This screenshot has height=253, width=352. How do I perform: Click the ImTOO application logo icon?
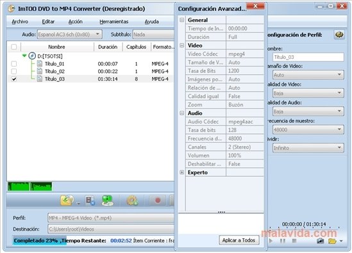click(12, 9)
